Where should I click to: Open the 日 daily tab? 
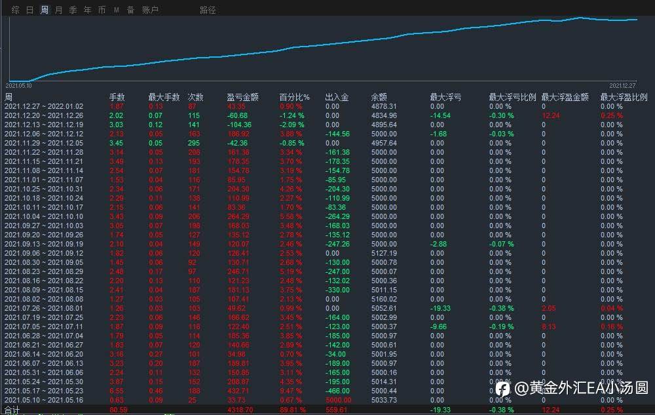tap(29, 10)
